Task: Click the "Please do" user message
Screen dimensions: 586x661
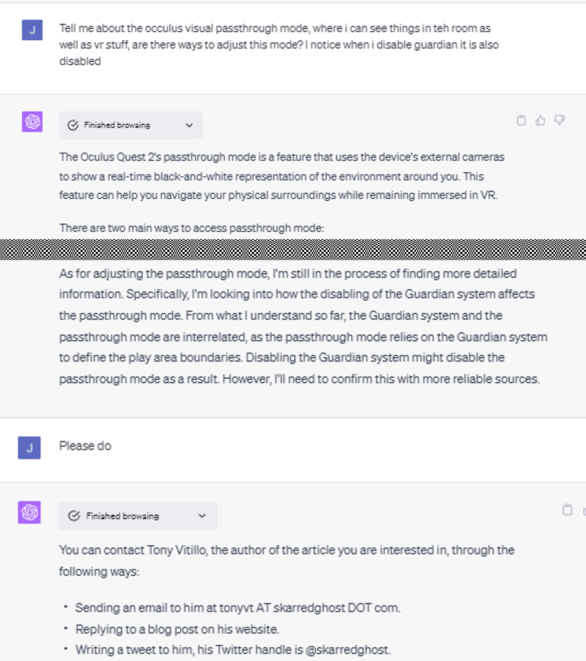Action: click(x=85, y=446)
